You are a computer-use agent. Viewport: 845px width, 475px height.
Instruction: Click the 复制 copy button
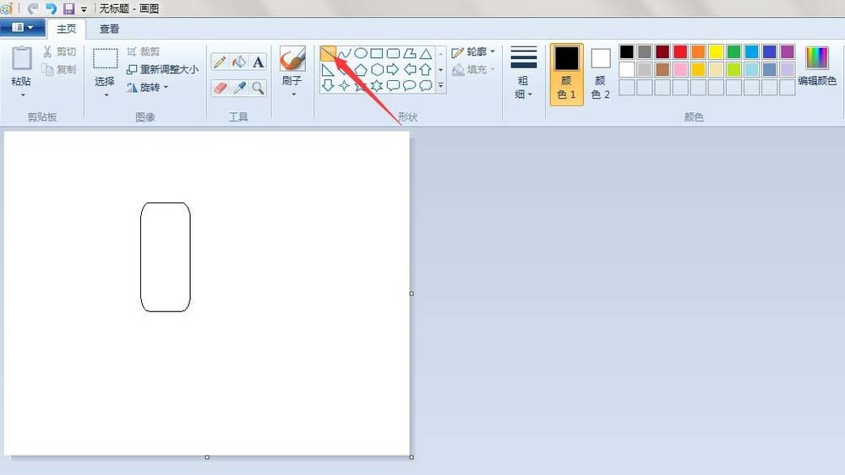point(59,69)
